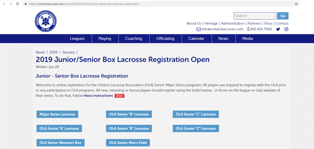This screenshot has height=149, width=314.
Task: Open About Us link
Action: [194, 23]
